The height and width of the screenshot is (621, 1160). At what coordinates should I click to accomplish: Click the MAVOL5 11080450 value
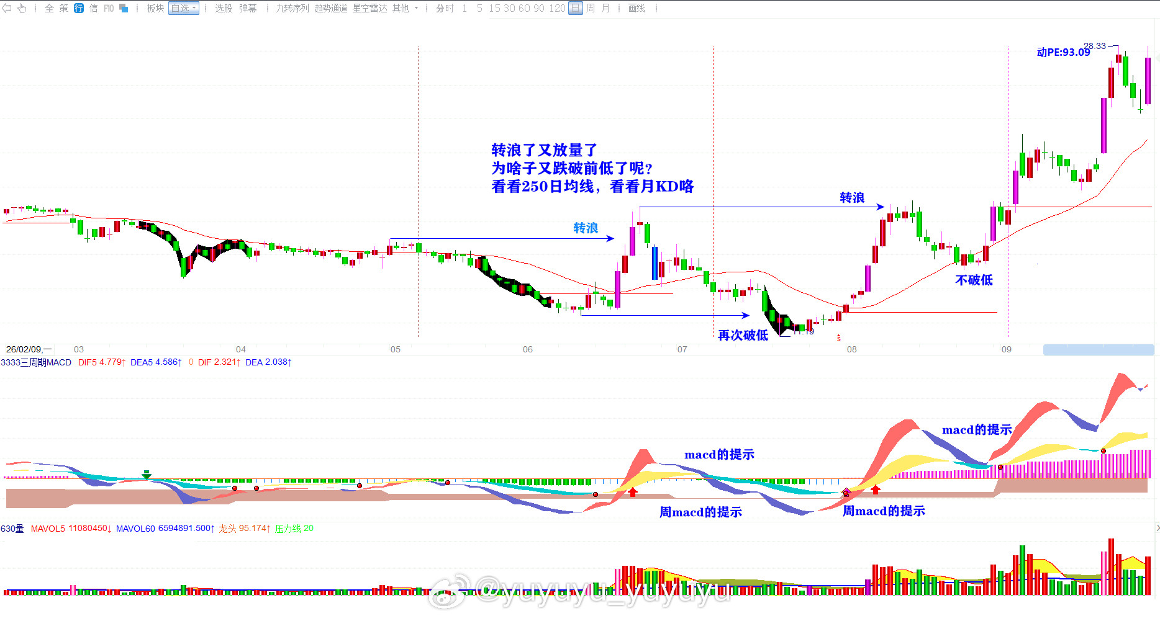[x=71, y=529]
